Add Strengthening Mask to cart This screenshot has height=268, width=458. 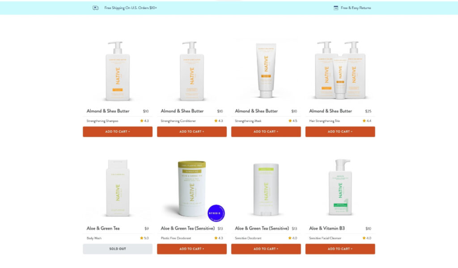tap(266, 131)
